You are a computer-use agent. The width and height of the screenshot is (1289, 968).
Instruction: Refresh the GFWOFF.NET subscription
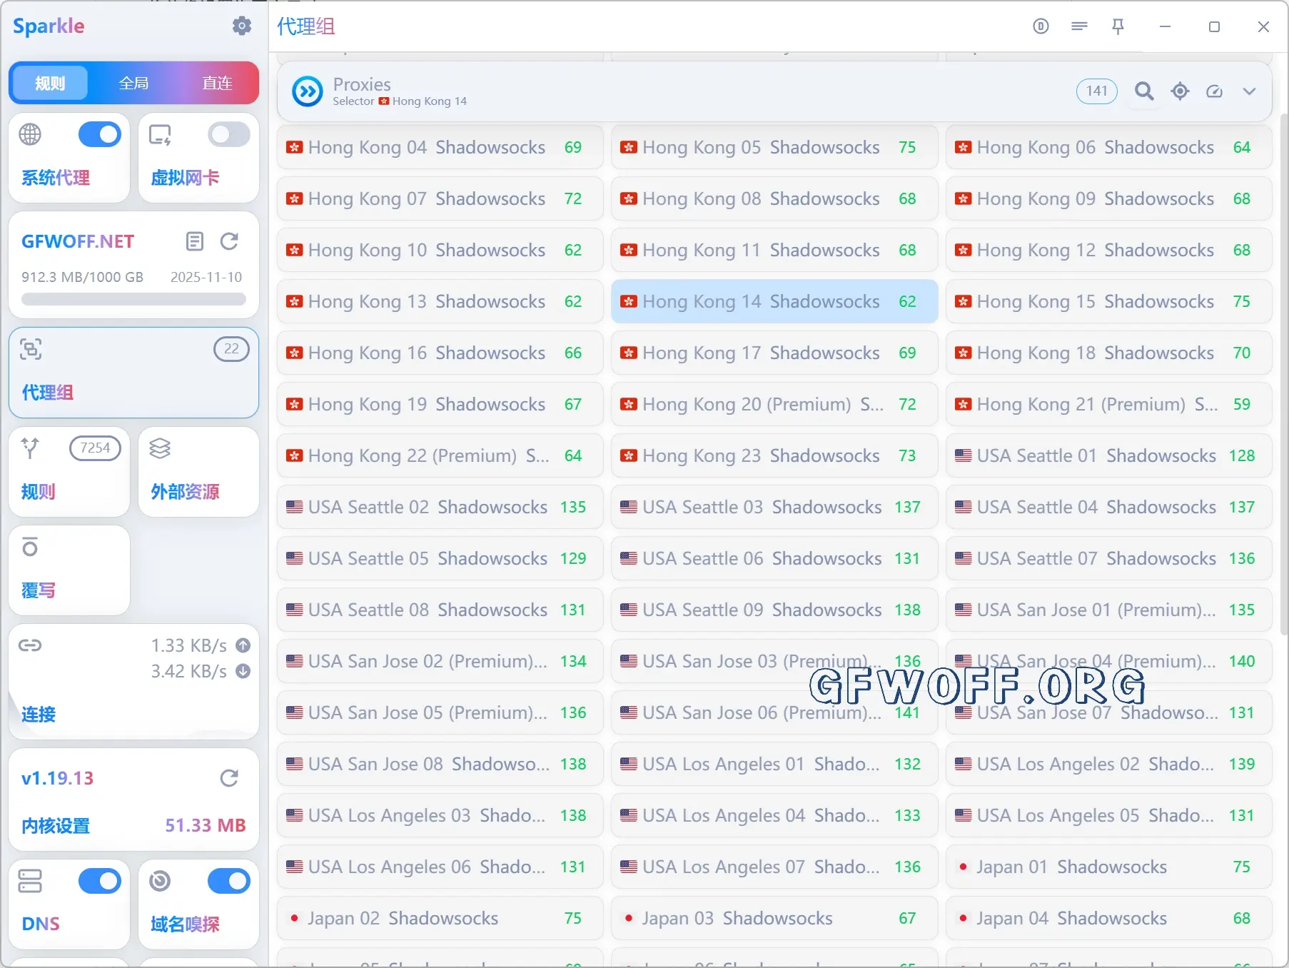(229, 241)
